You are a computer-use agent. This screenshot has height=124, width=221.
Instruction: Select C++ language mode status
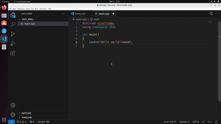click(x=210, y=122)
